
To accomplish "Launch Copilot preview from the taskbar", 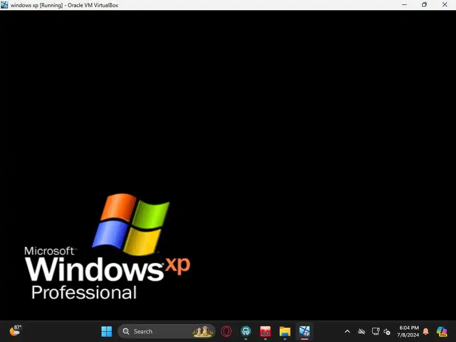I will click(x=442, y=331).
